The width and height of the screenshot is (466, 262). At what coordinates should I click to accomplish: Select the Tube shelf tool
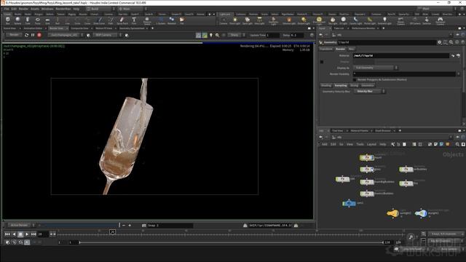(28, 20)
